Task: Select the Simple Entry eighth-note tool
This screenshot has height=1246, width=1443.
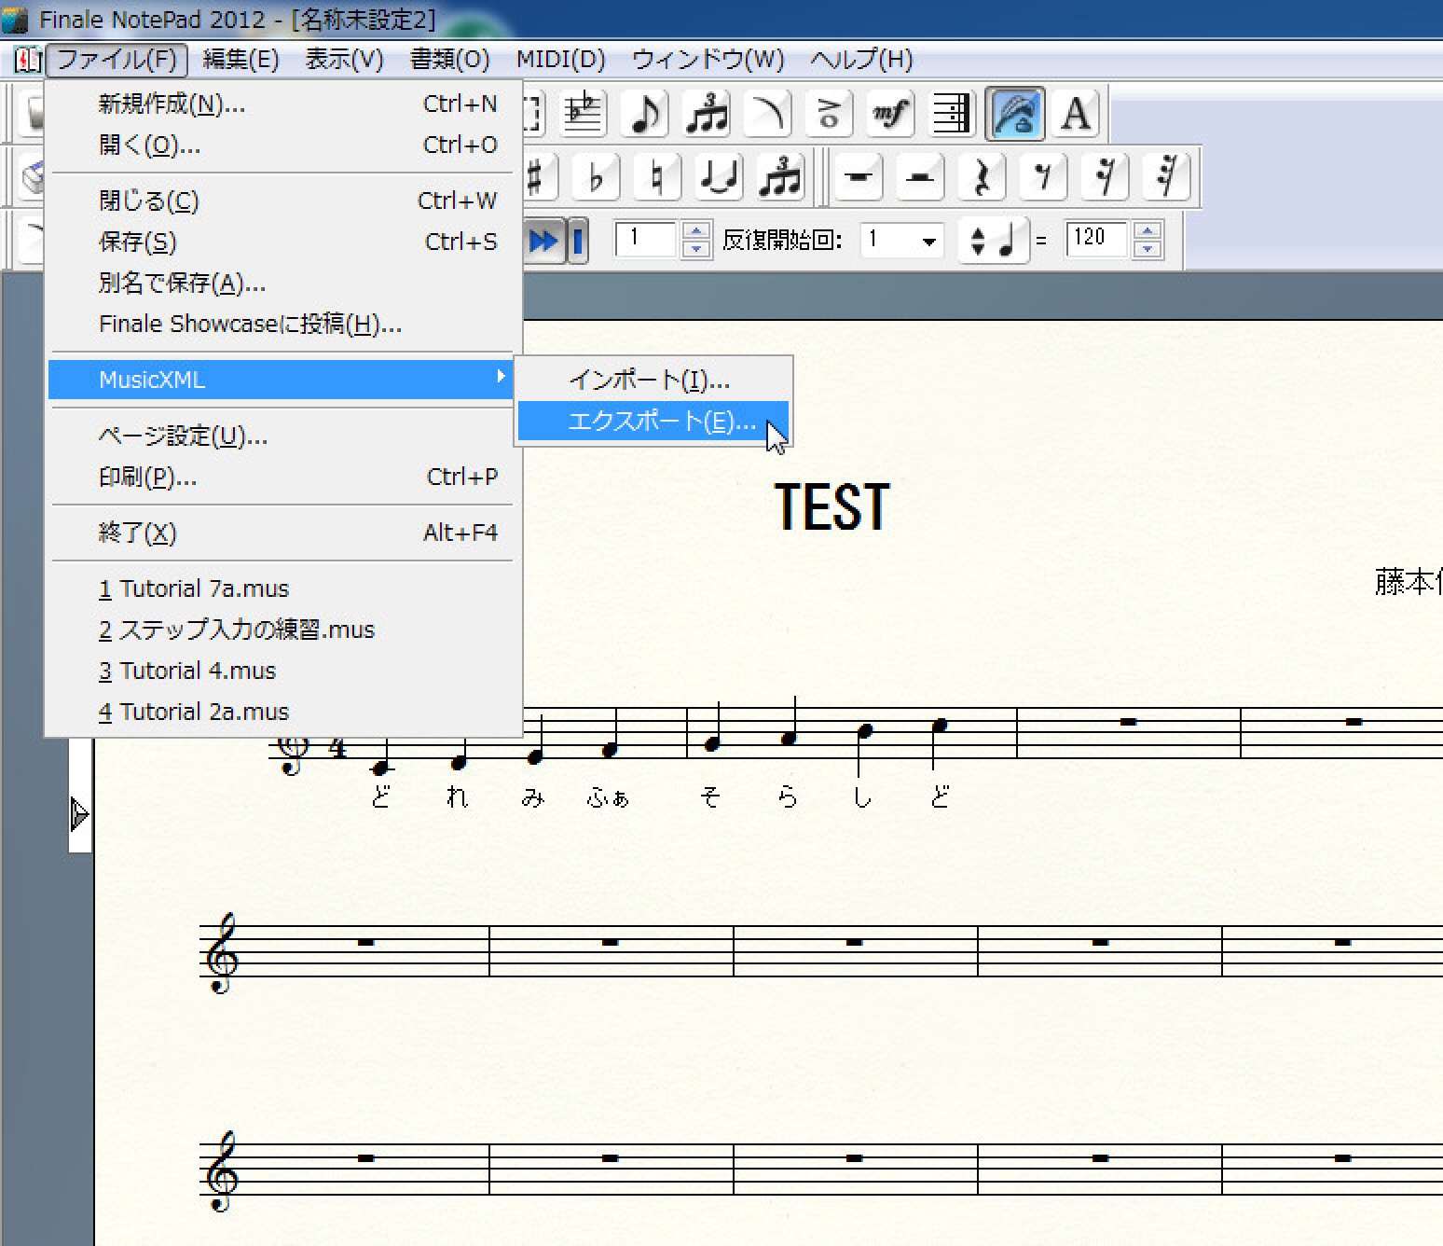Action: point(644,114)
